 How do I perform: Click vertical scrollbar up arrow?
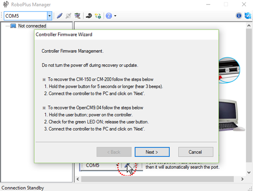[249, 26]
